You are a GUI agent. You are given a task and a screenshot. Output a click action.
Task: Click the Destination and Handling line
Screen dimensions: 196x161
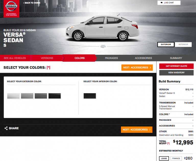coord(176,135)
